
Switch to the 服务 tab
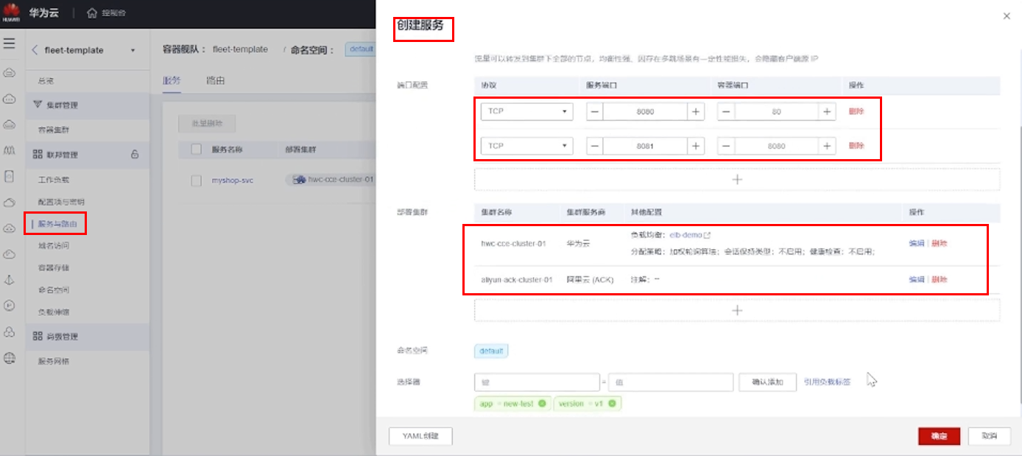point(172,81)
